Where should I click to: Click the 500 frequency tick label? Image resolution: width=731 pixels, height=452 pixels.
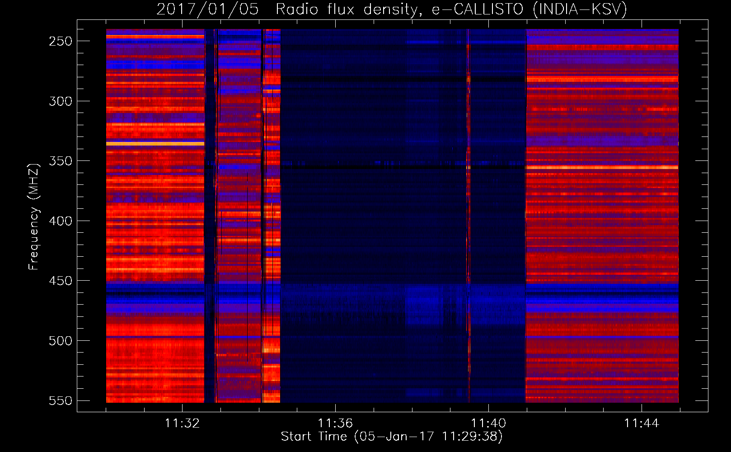[61, 341]
